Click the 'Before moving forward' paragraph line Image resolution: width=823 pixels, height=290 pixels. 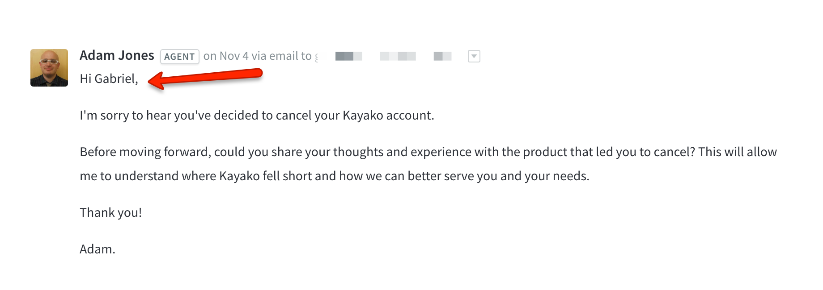(428, 152)
